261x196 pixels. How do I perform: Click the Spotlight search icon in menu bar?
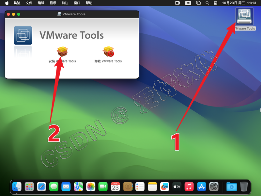tap(207, 3)
